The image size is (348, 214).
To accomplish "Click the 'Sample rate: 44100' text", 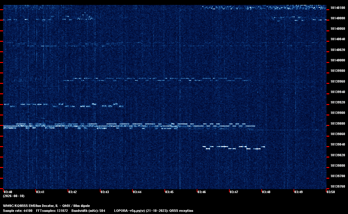I will [18, 211].
